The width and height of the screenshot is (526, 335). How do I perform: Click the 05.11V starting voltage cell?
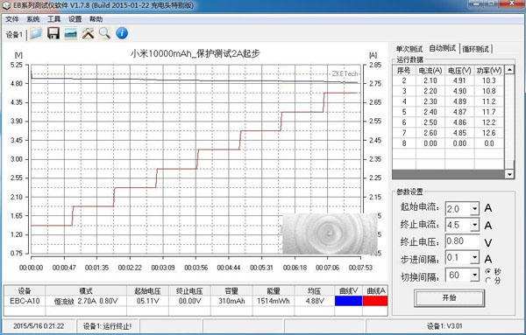(x=147, y=301)
